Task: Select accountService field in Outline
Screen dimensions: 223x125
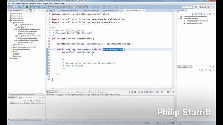Action: (197, 21)
